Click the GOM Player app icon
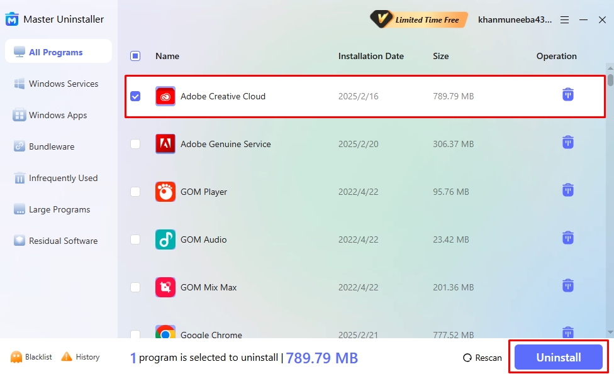 (165, 192)
